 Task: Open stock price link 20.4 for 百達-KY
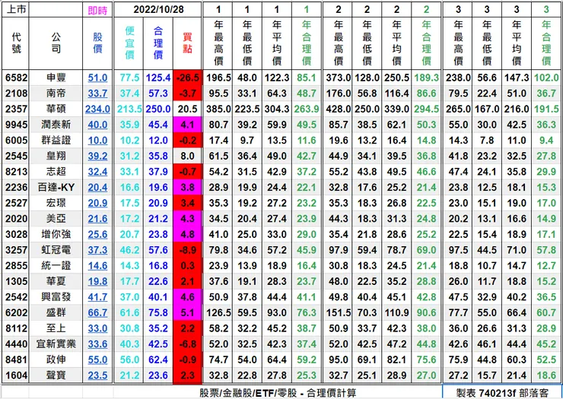97,187
